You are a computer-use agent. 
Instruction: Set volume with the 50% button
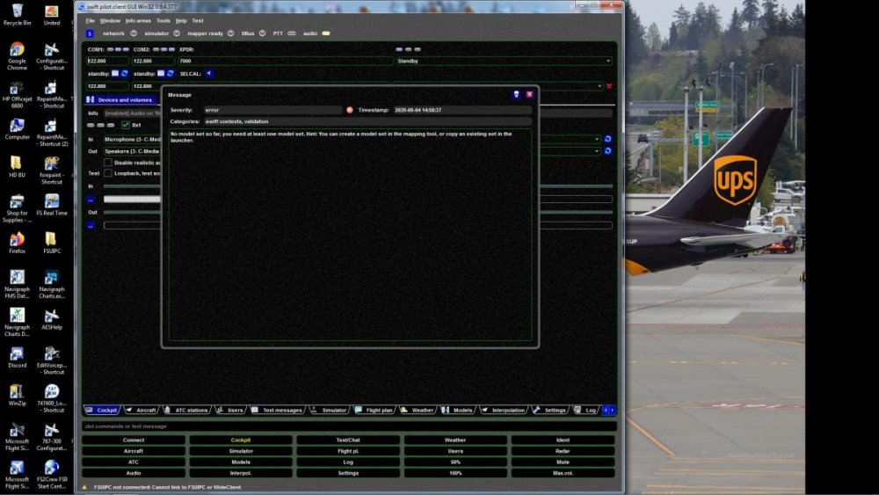455,462
